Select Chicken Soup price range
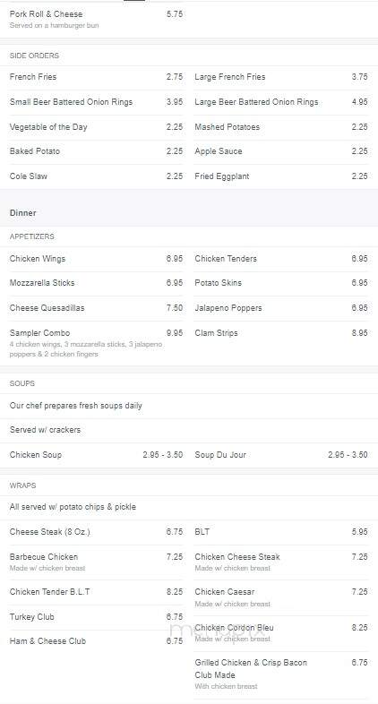The width and height of the screenshot is (378, 704). [162, 455]
